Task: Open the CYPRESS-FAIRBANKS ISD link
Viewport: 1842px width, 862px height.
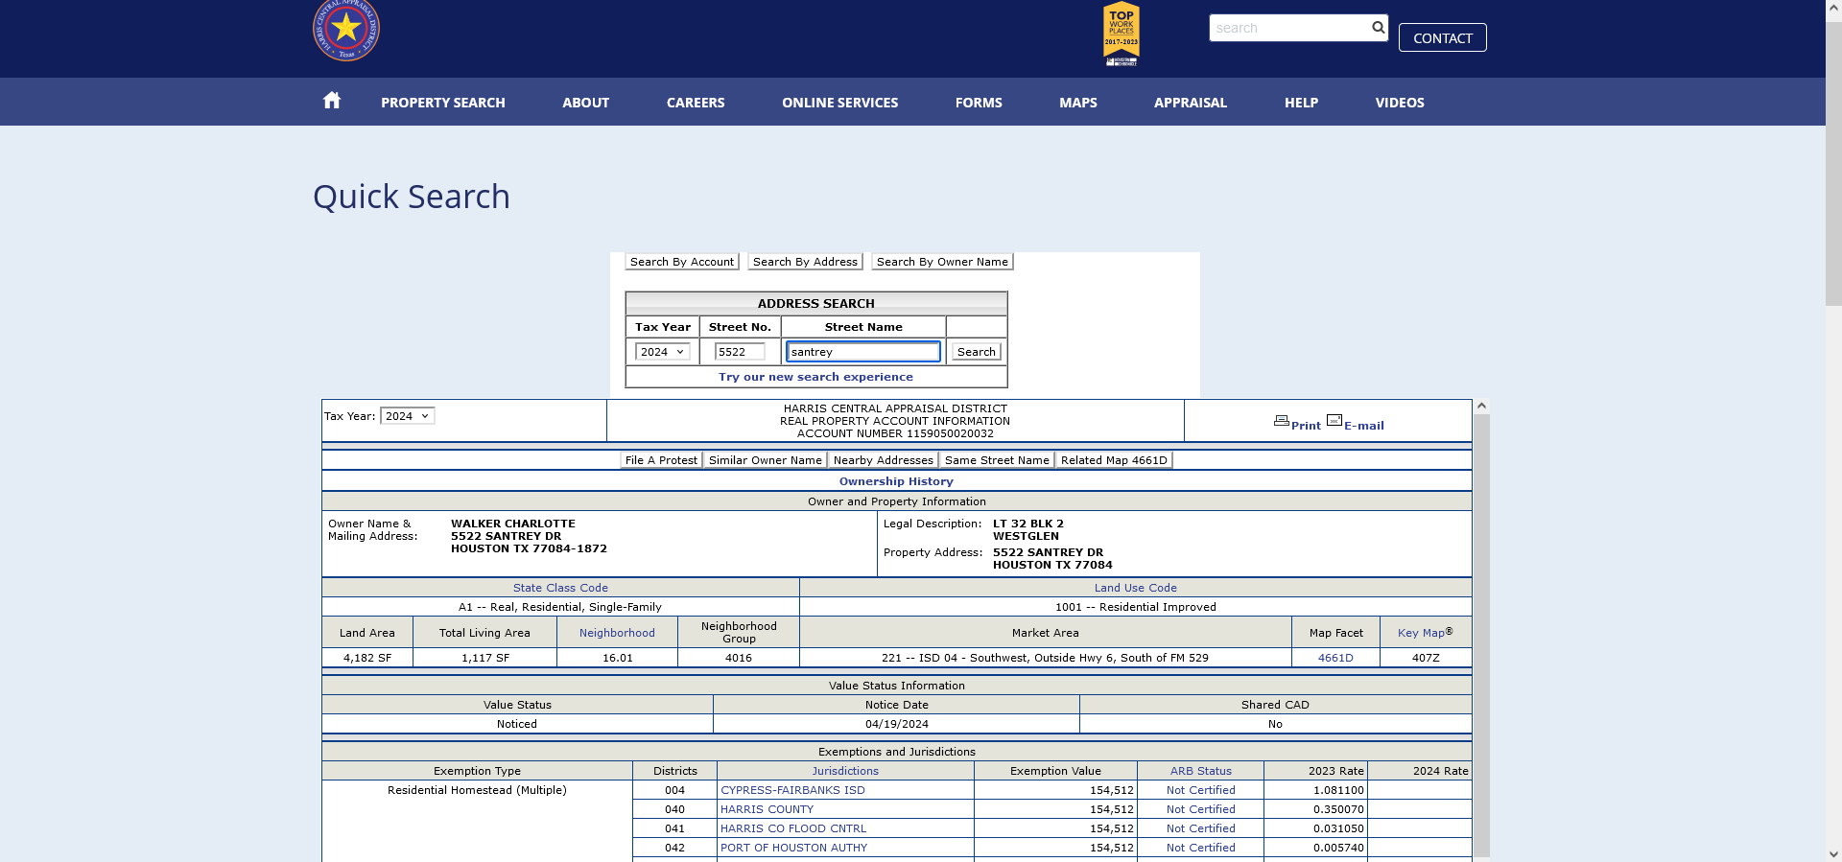Action: click(x=792, y=790)
